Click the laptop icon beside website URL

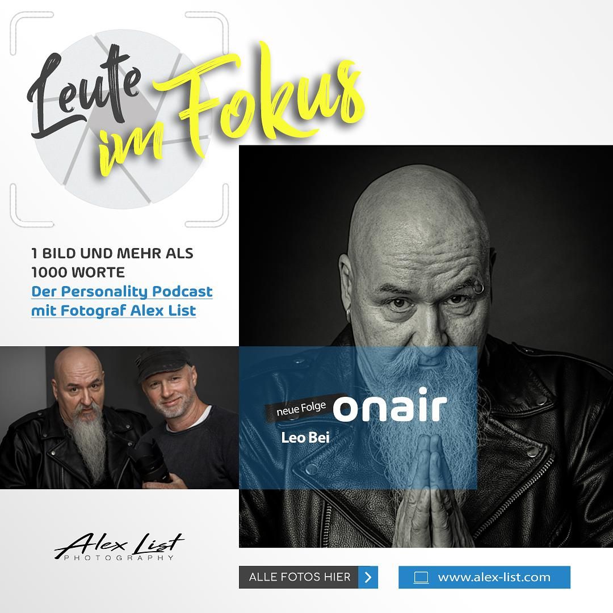421,578
